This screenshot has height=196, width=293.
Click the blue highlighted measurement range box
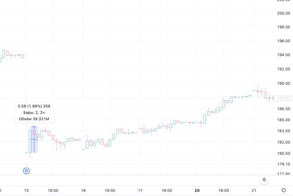pos(34,139)
